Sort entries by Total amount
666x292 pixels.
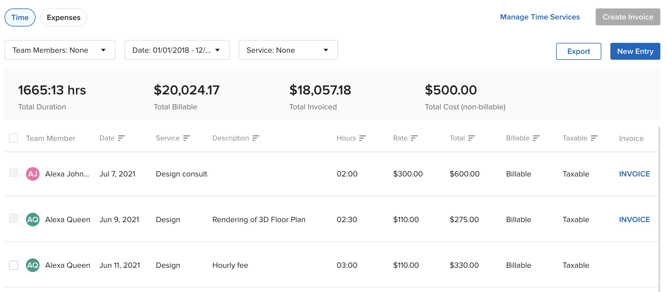(471, 138)
